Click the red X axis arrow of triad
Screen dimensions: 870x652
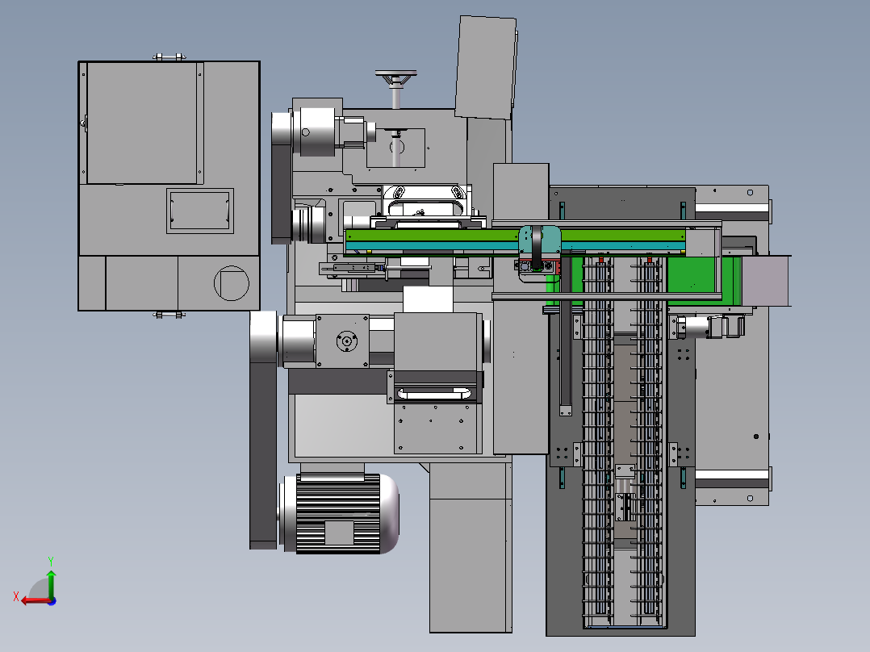click(36, 601)
